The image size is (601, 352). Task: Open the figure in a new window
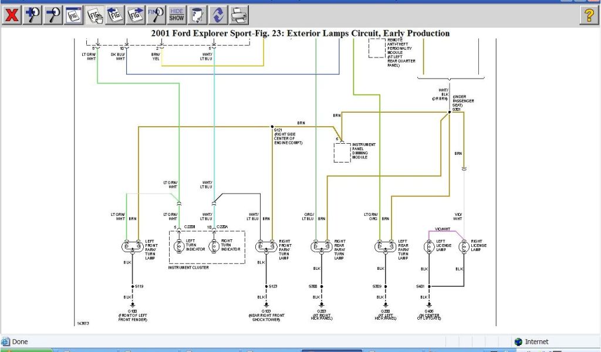(x=74, y=15)
